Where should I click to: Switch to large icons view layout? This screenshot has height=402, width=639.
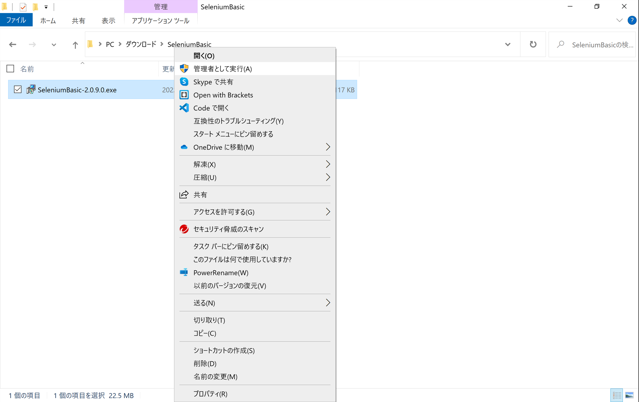coord(629,395)
